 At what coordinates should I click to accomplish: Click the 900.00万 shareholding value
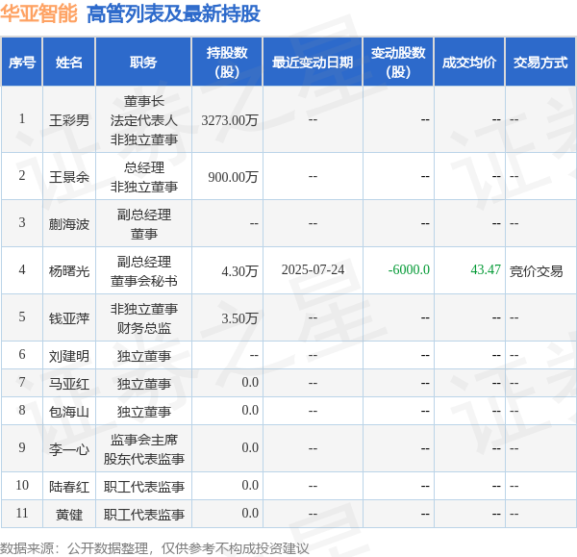pyautogui.click(x=233, y=177)
